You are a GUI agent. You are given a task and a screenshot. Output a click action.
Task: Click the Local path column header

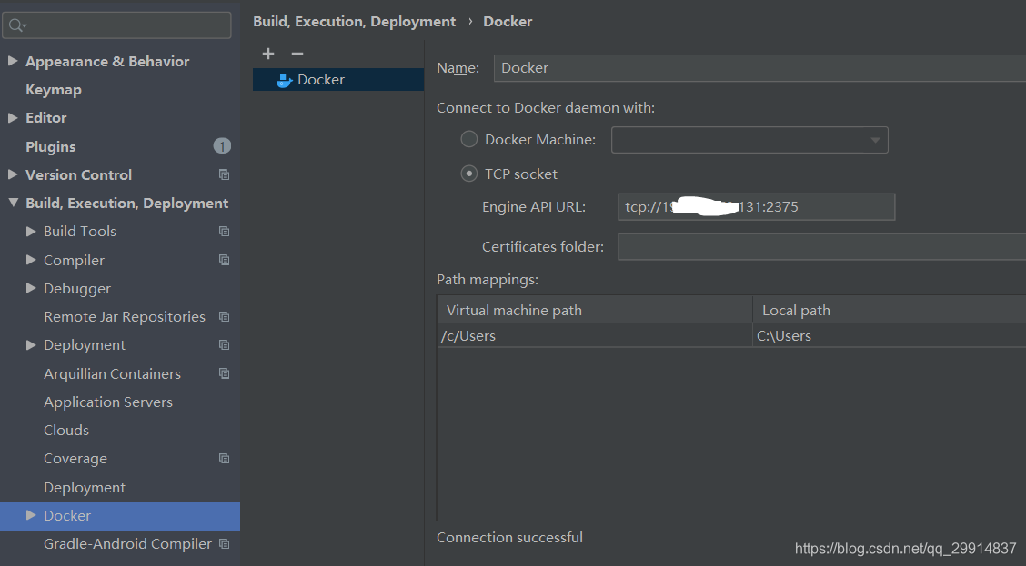pyautogui.click(x=890, y=310)
